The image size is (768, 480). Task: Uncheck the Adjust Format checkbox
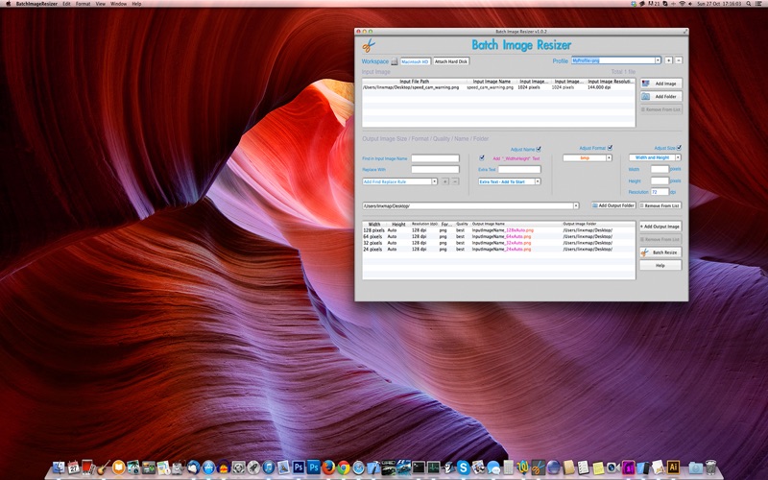[x=610, y=148]
